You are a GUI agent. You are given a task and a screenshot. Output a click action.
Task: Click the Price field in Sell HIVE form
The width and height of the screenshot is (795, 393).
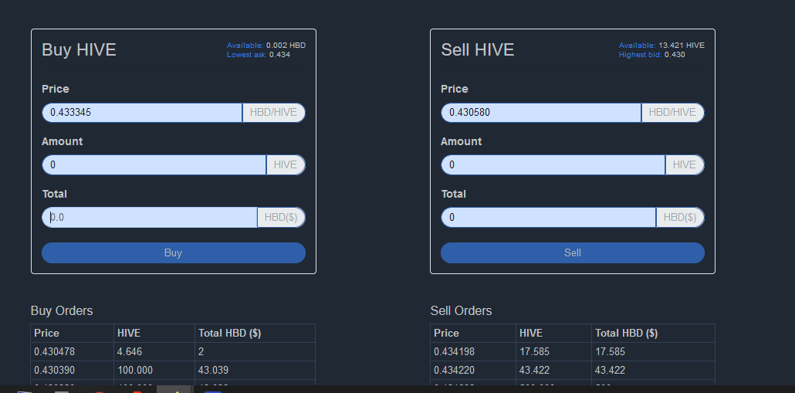tap(541, 113)
